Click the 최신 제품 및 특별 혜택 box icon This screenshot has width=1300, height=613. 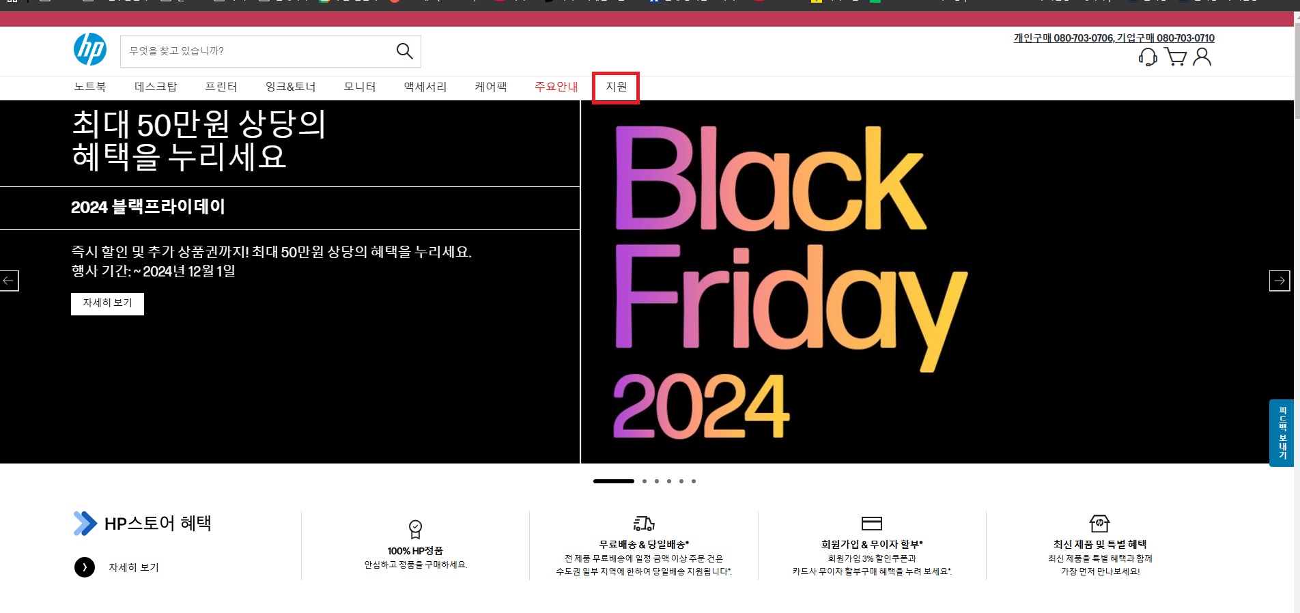[1099, 524]
